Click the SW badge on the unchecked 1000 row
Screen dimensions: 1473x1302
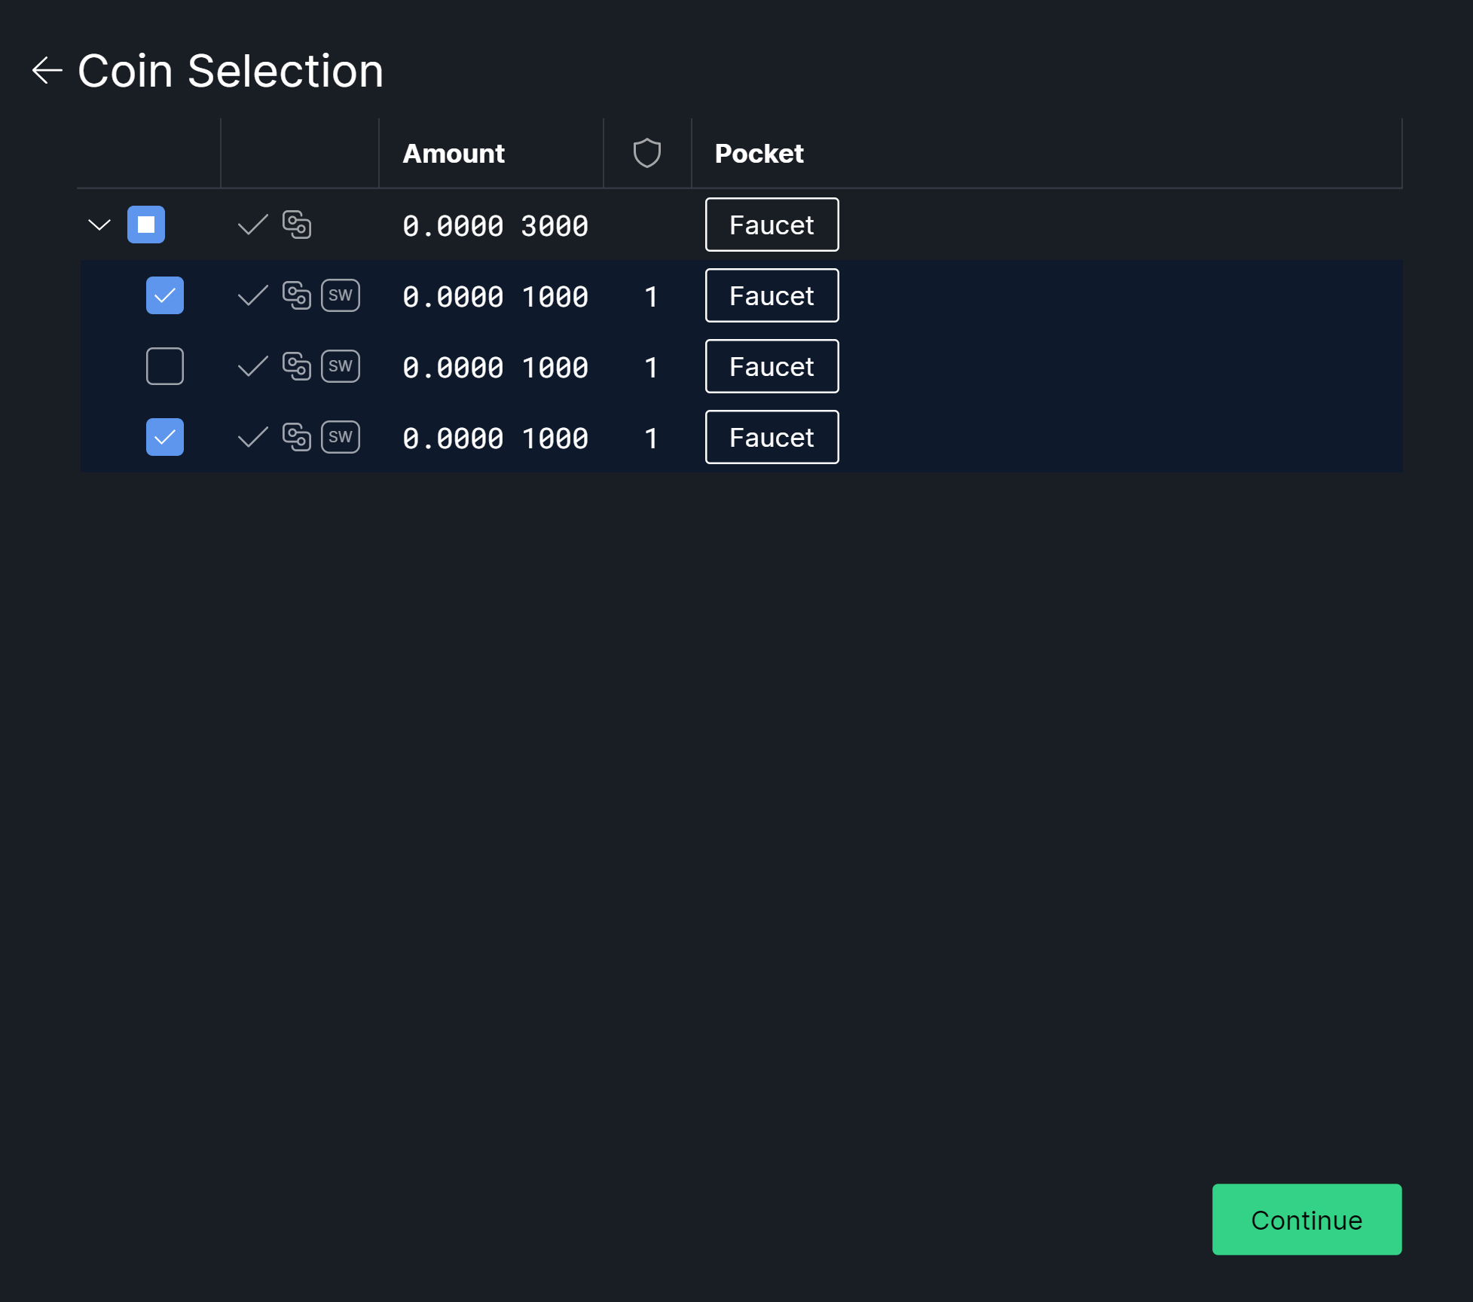341,366
